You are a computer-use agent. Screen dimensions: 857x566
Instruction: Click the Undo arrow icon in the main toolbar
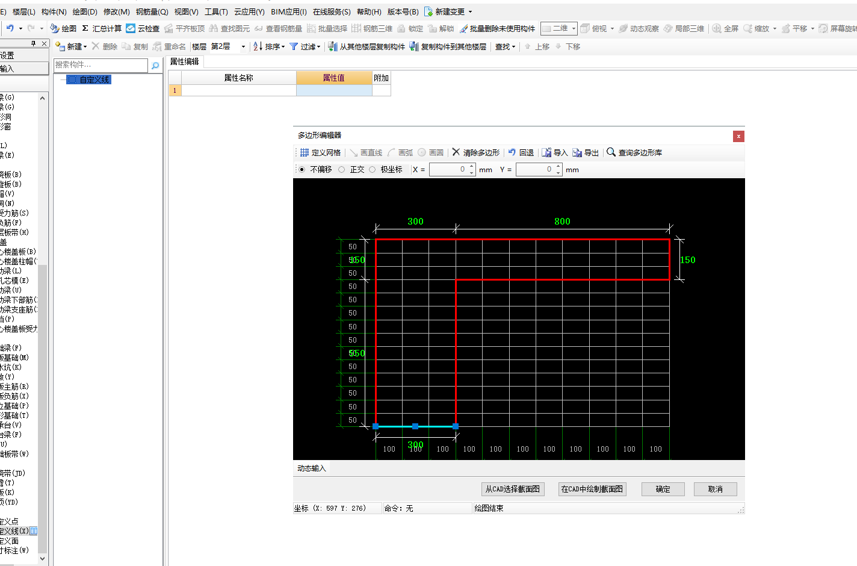coord(10,28)
